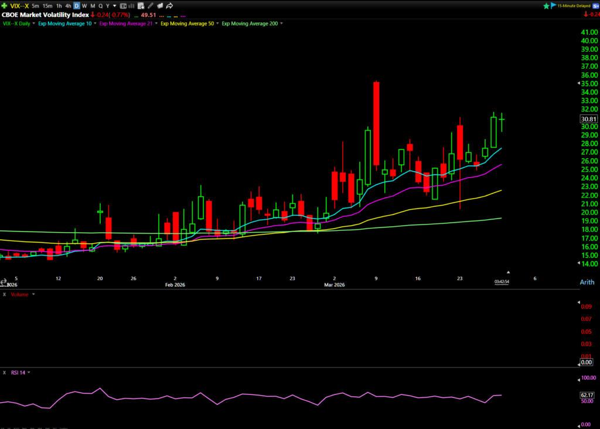Viewport: 600px width, 429px height.
Task: Click the share arrow icon
Action: (x=169, y=6)
